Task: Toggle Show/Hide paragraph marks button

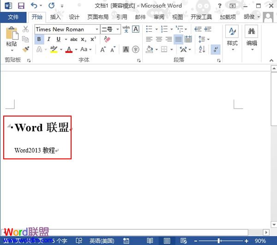Action: [x=215, y=49]
